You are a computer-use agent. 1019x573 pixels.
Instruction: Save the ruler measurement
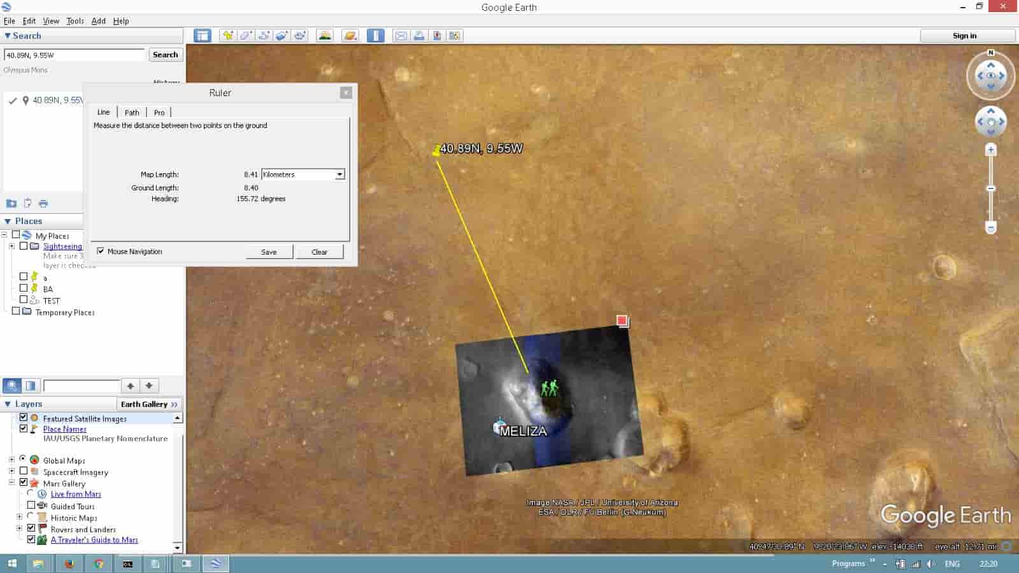[x=269, y=252]
